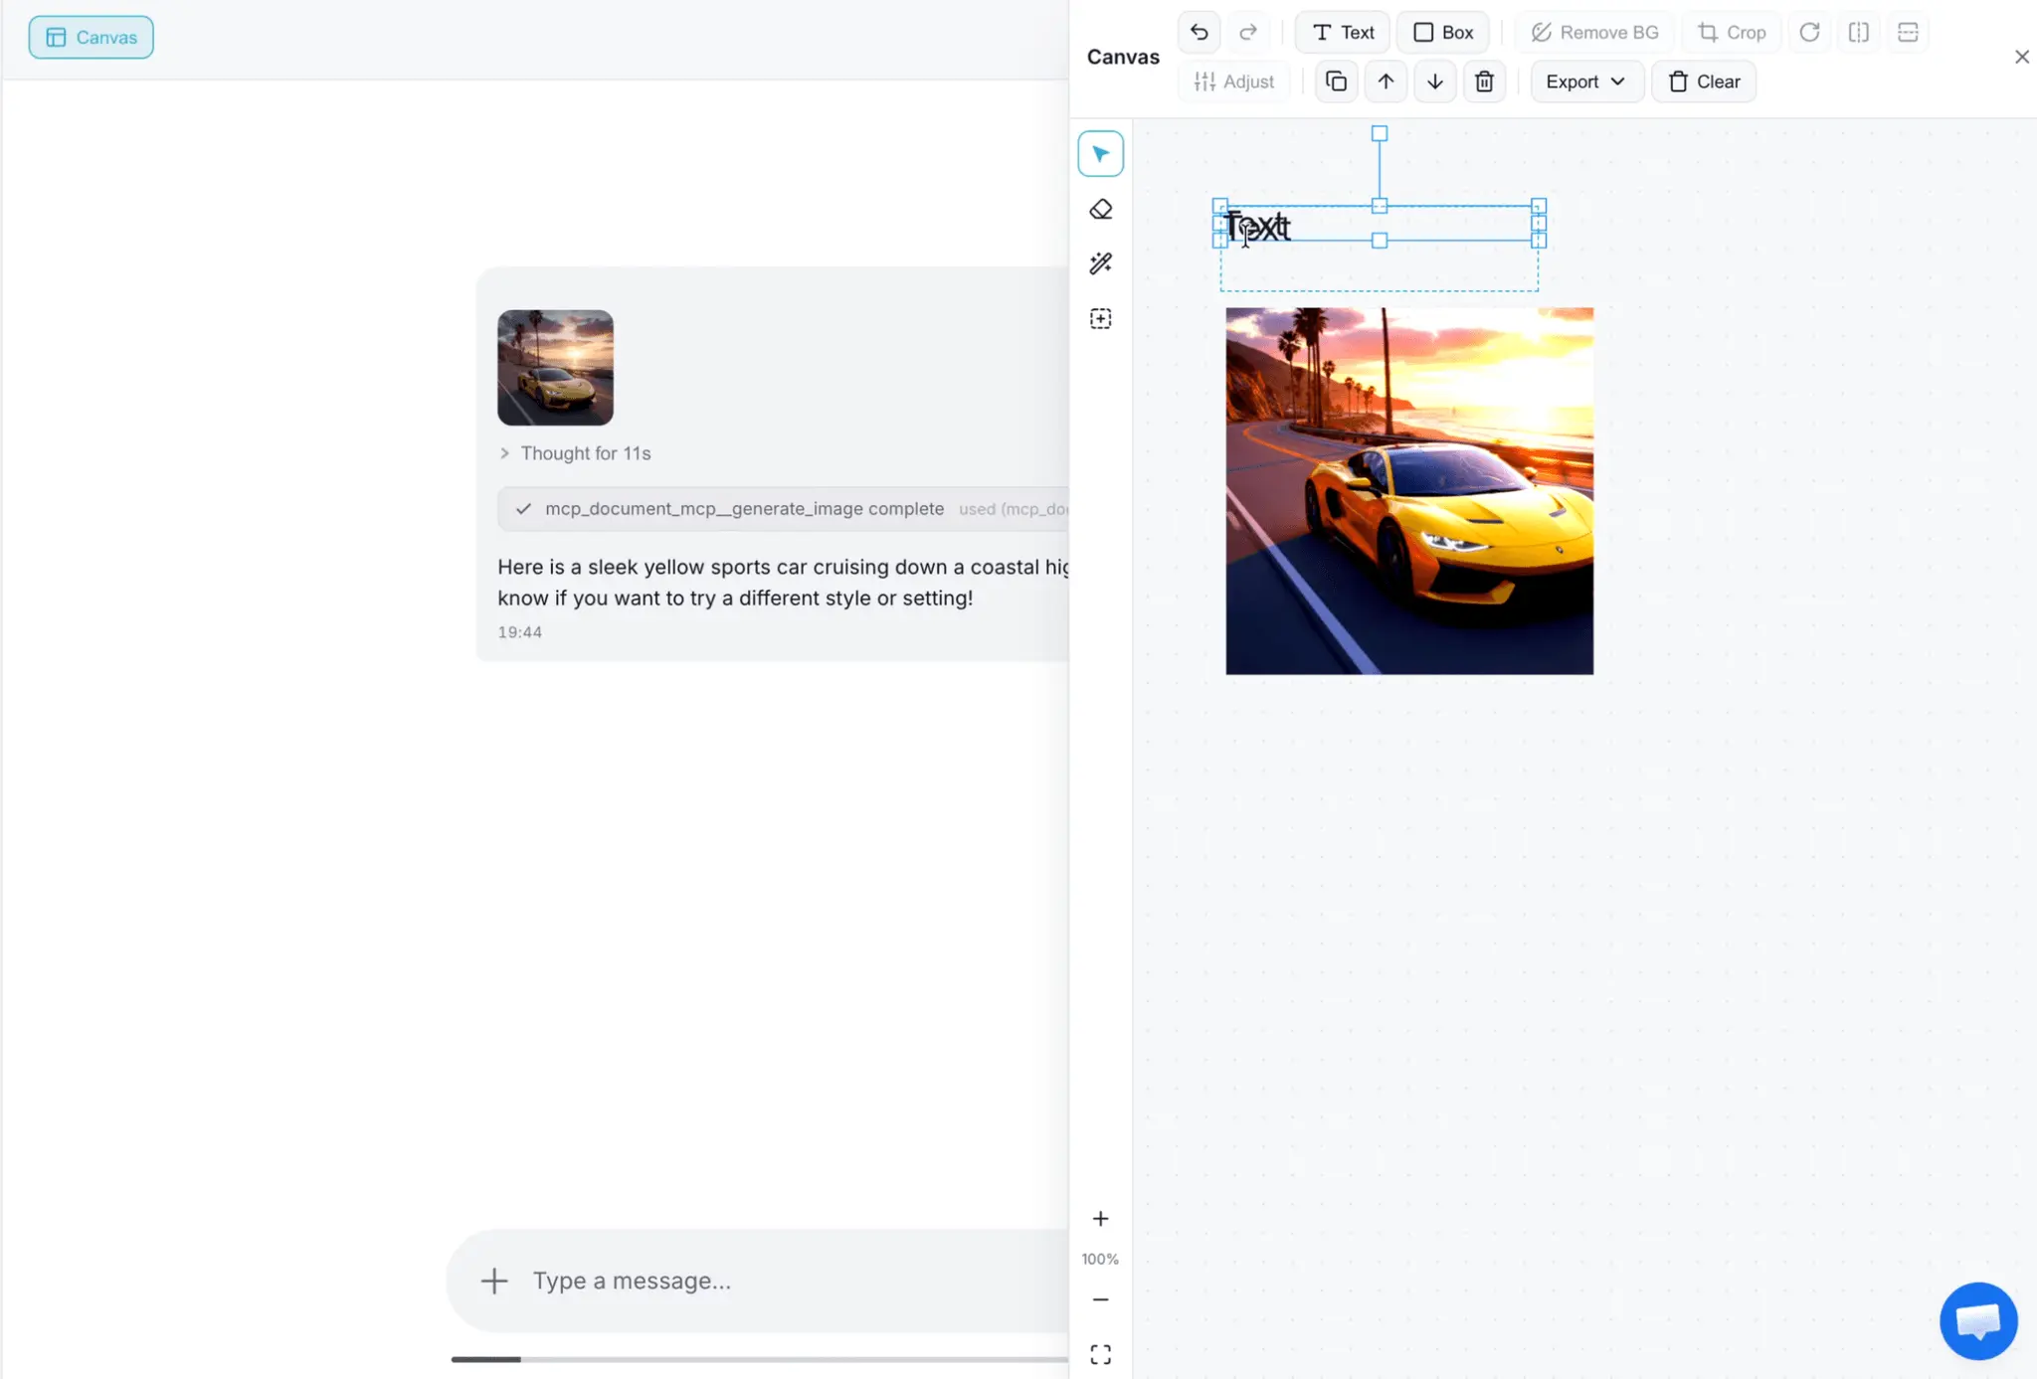The image size is (2037, 1379).
Task: Click the flip vertical icon
Action: click(x=1908, y=32)
